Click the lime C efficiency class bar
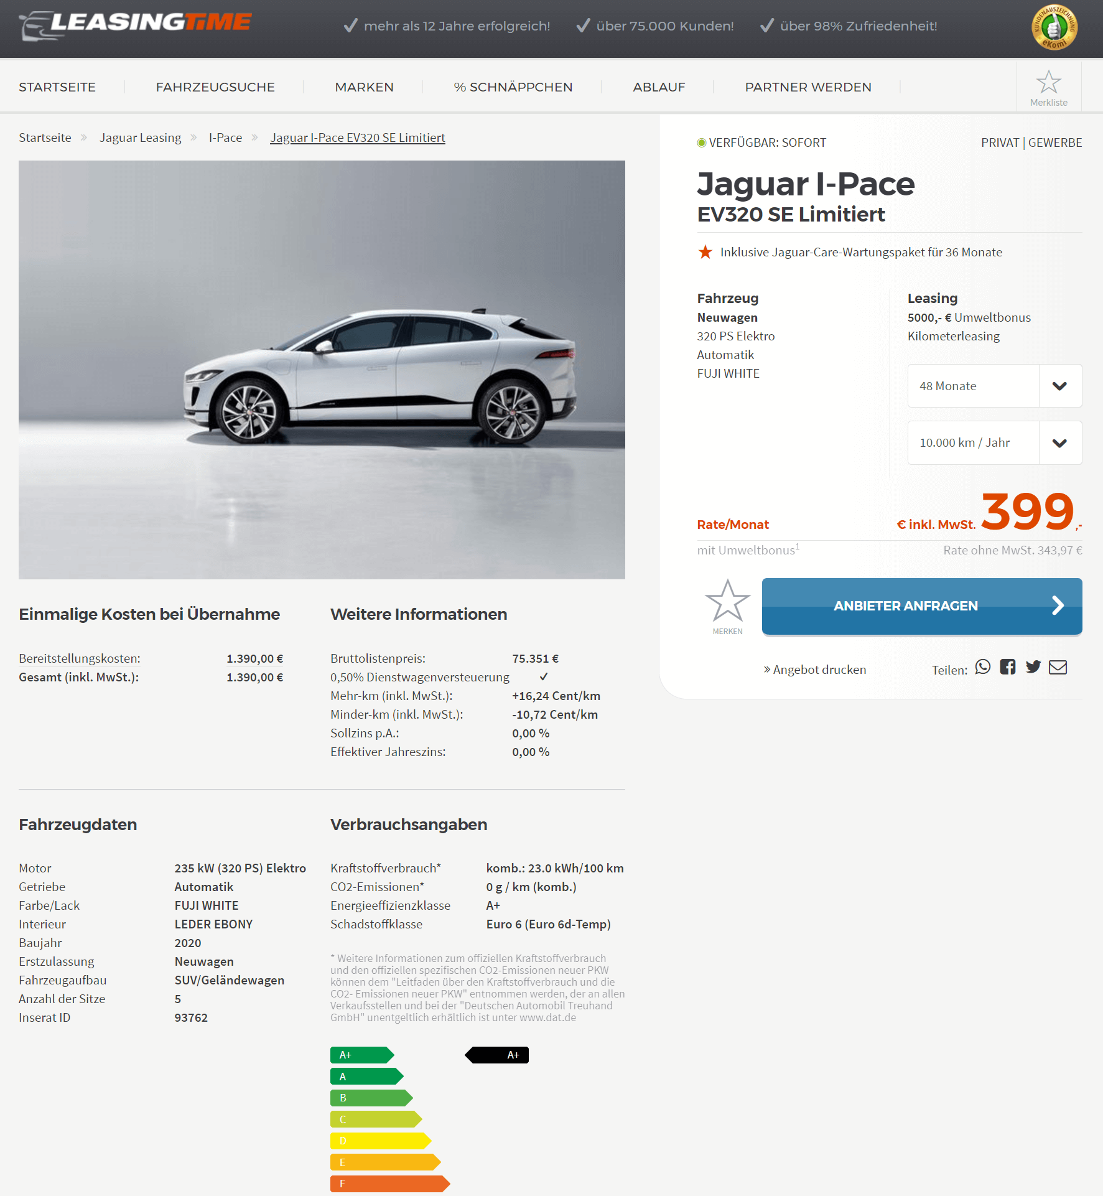1103x1196 pixels. (376, 1119)
